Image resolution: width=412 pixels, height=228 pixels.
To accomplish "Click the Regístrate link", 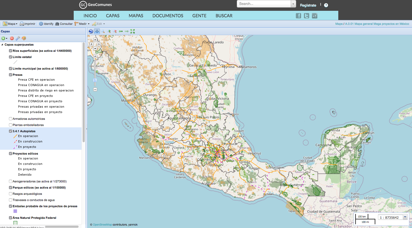I will click(x=308, y=5).
